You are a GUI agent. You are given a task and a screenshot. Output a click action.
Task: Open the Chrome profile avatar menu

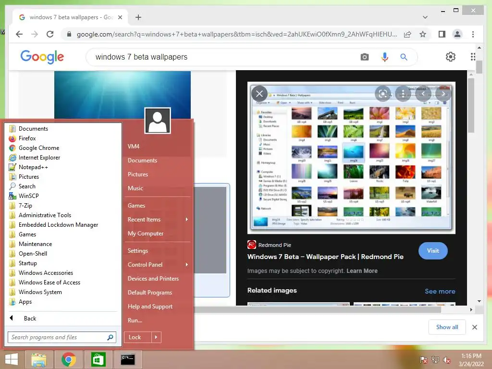(x=457, y=34)
